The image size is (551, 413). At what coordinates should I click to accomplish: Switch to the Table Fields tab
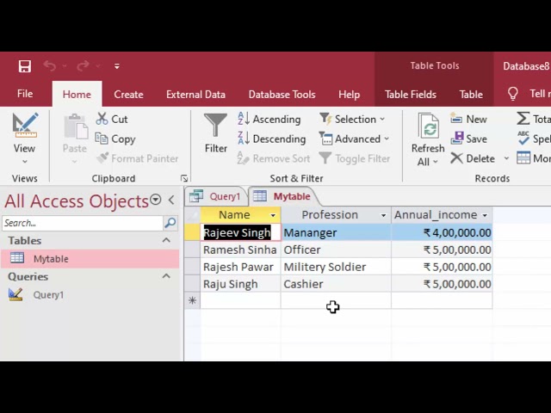[x=411, y=95]
